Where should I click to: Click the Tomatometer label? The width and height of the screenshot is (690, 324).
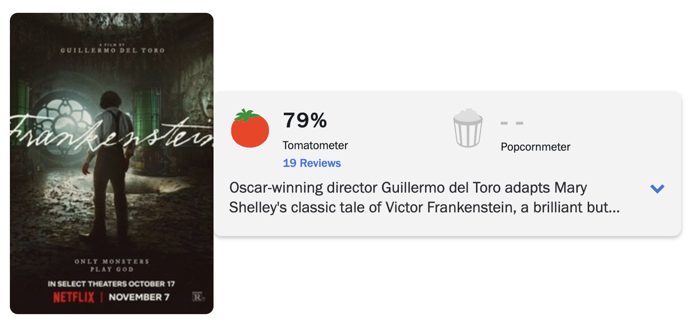315,146
